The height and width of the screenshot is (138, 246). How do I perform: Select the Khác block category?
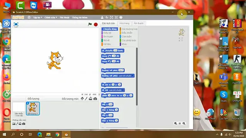[x=124, y=44]
